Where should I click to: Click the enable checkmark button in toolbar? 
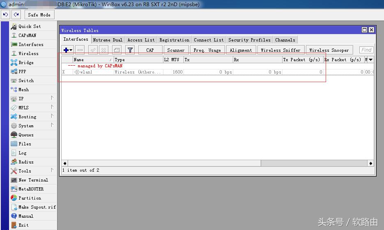pyautogui.click(x=93, y=50)
